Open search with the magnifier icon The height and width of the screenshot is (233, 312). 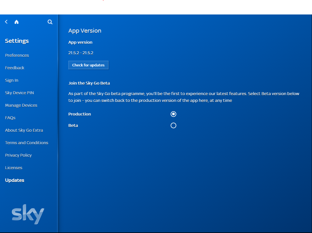(50, 22)
